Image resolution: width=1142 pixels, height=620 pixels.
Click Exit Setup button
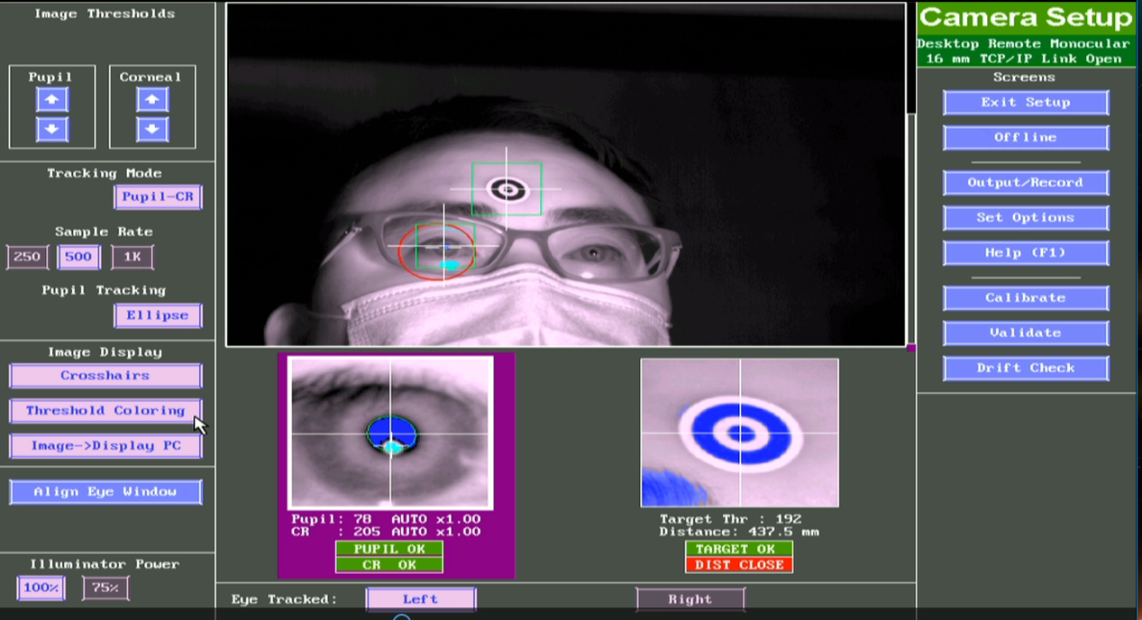[1026, 103]
